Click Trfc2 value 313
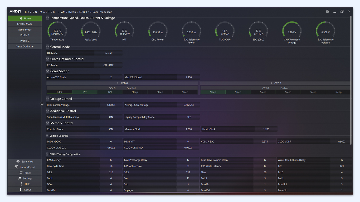360x202 pixels. (x=111, y=172)
